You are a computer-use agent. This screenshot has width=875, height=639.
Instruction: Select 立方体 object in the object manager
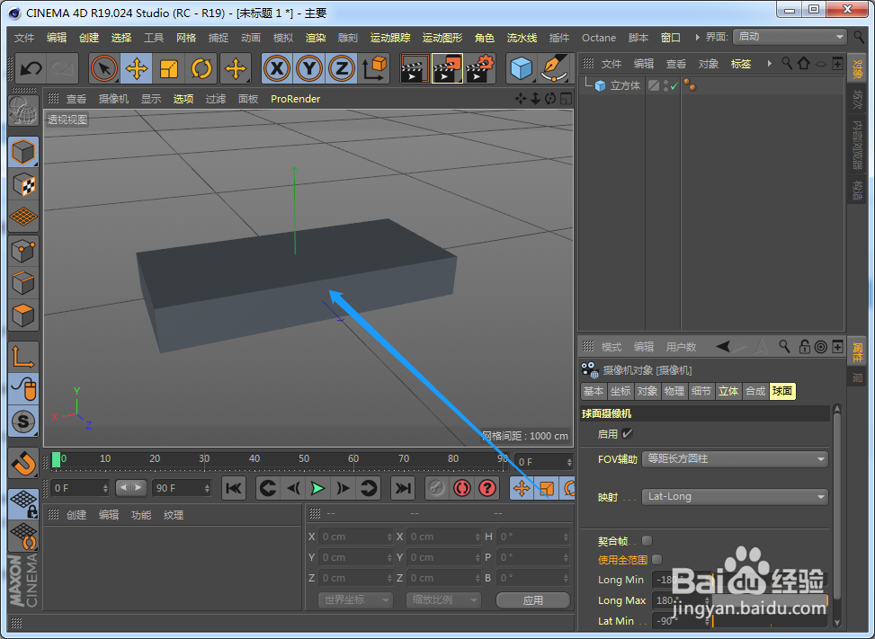(x=625, y=85)
